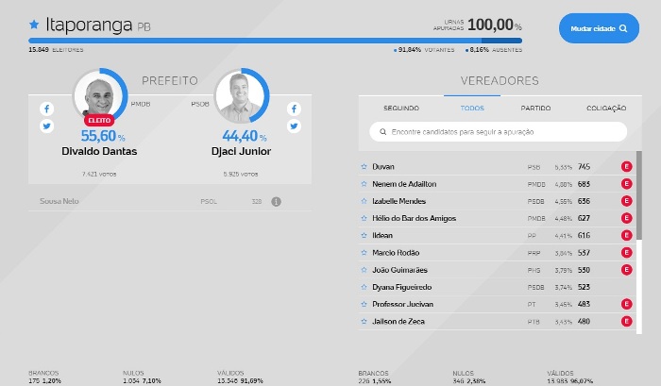Focus the Encontre candidatos search field
661x386 pixels.
pyautogui.click(x=498, y=132)
